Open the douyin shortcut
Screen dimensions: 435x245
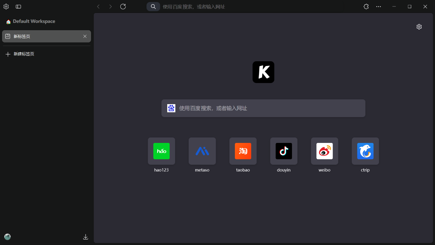(284, 151)
